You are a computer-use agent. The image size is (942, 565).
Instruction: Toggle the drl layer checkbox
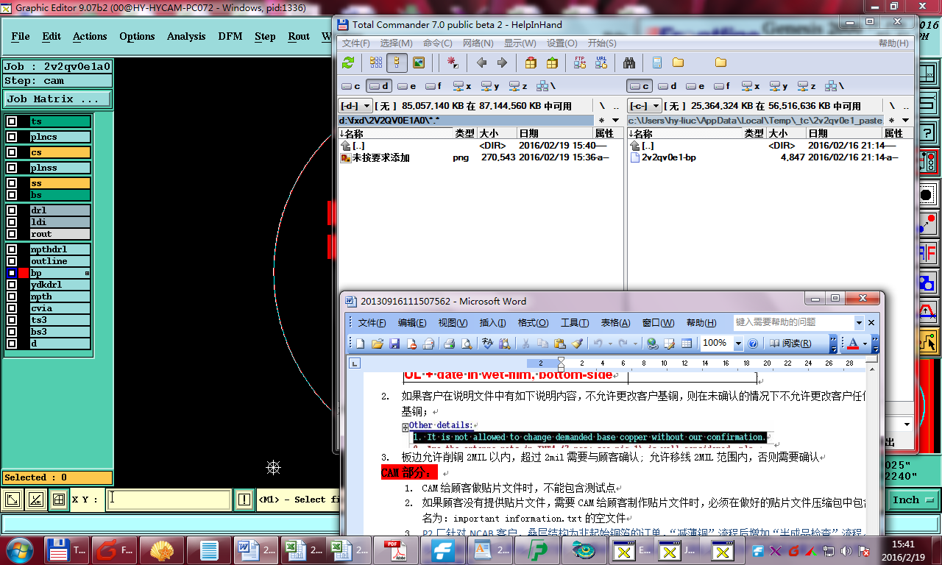tap(12, 210)
